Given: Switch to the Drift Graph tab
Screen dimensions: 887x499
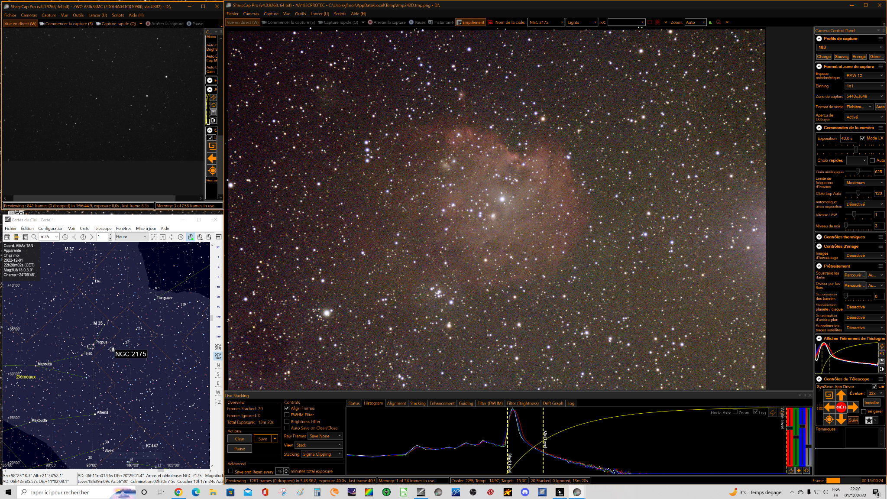Looking at the screenshot, I should (x=553, y=403).
